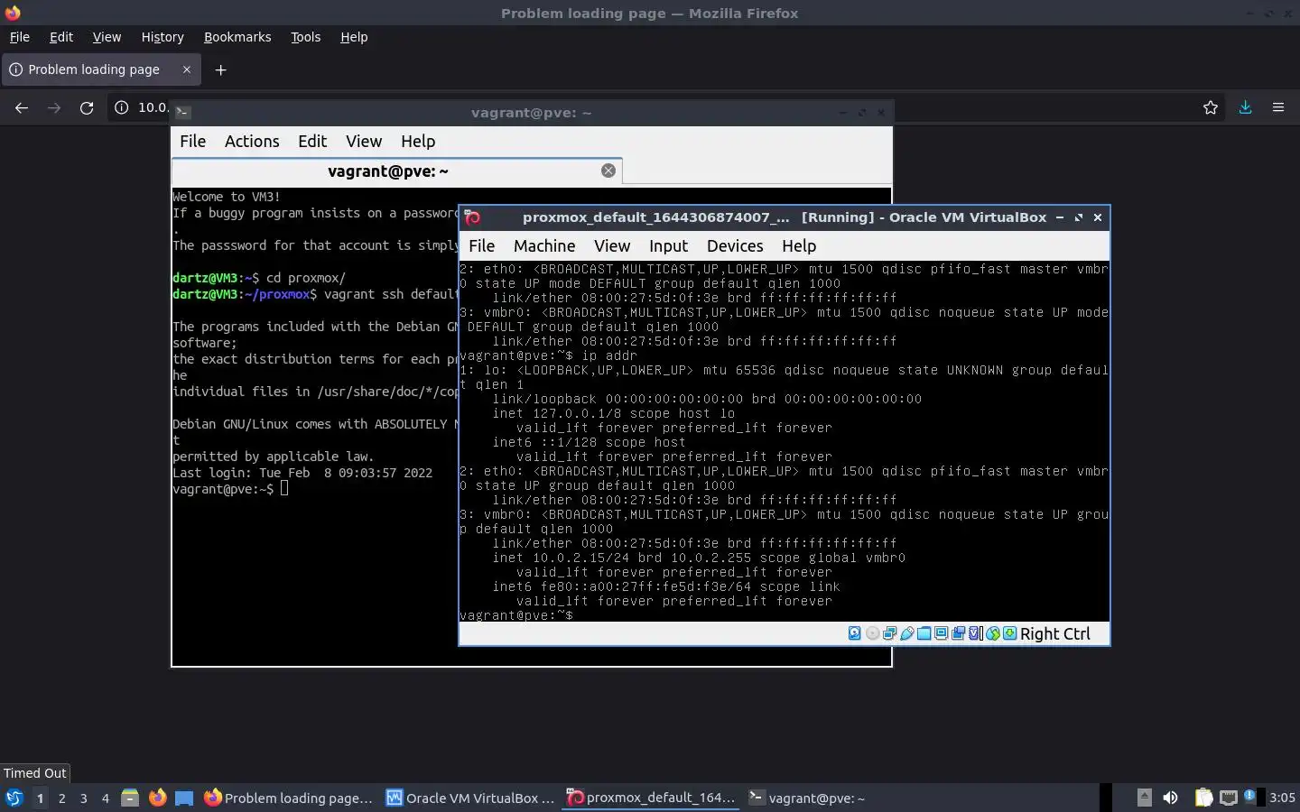
Task: Select the vagrant@pve: ~ terminal tab
Action: (396, 171)
